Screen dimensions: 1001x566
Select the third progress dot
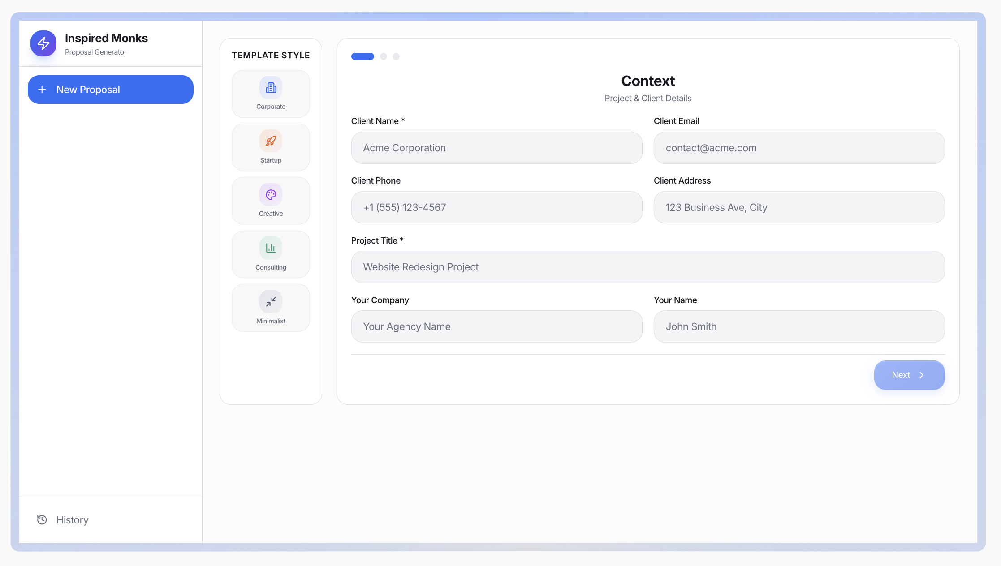click(396, 56)
